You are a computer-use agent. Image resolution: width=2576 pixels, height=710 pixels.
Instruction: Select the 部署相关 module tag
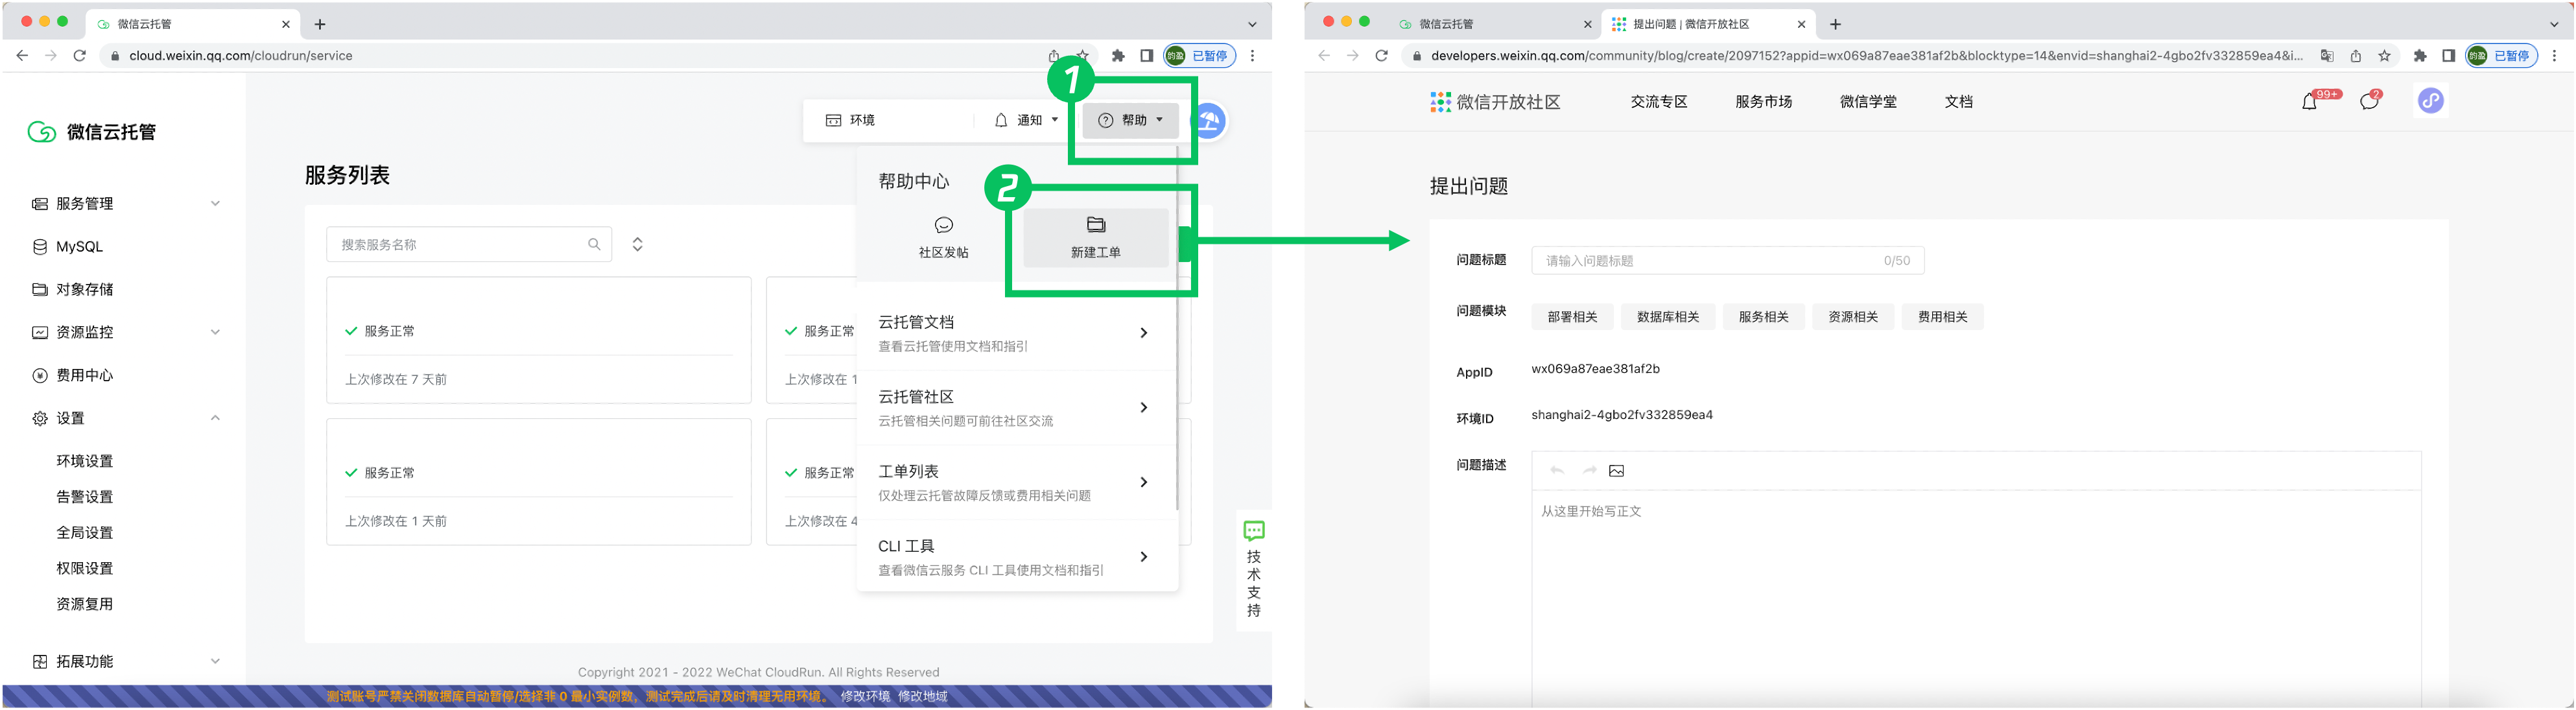pos(1572,317)
